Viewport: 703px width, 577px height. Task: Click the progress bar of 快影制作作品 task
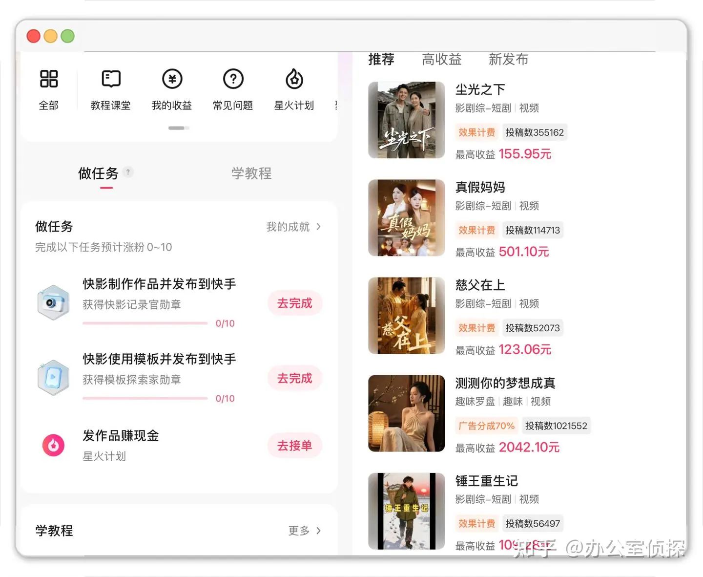tap(145, 323)
